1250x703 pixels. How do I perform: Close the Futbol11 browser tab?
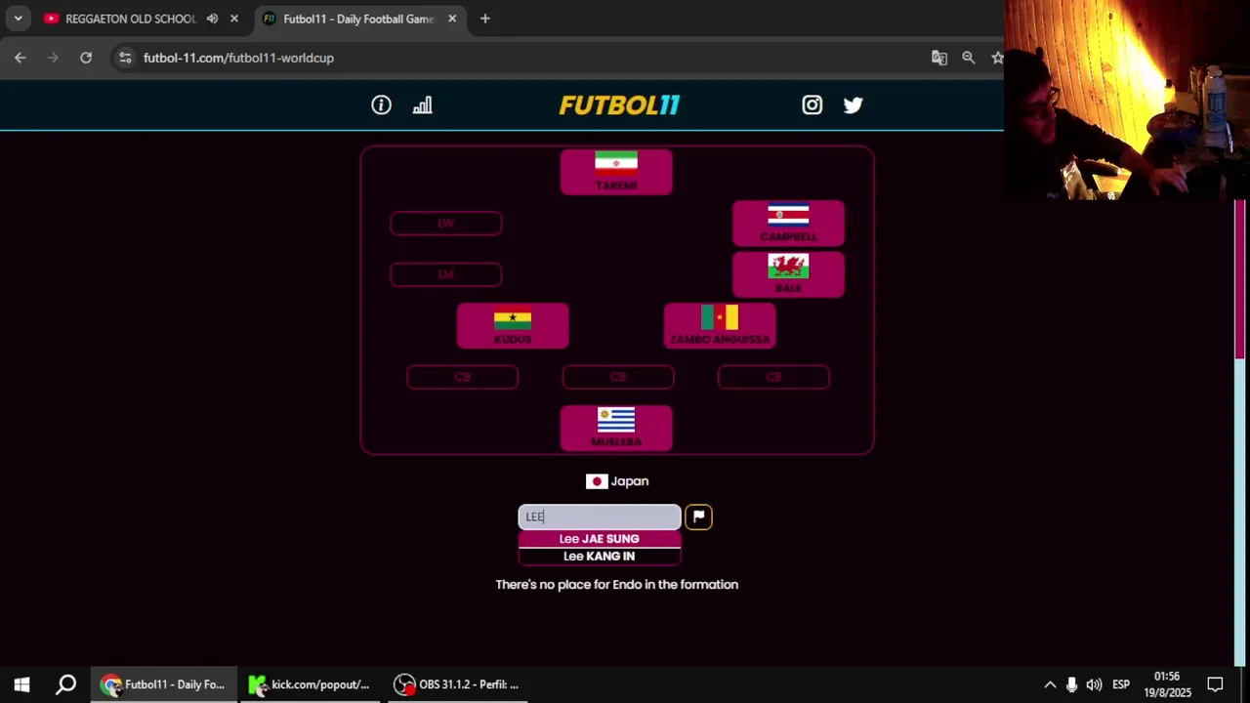coord(452,19)
